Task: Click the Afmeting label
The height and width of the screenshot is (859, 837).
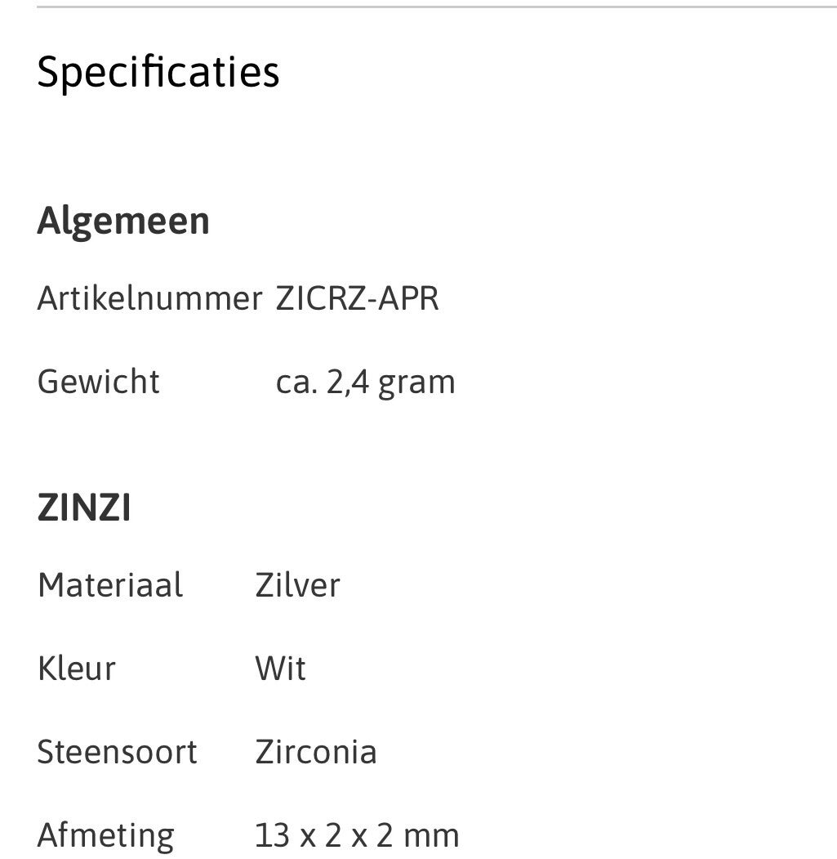Action: (105, 835)
